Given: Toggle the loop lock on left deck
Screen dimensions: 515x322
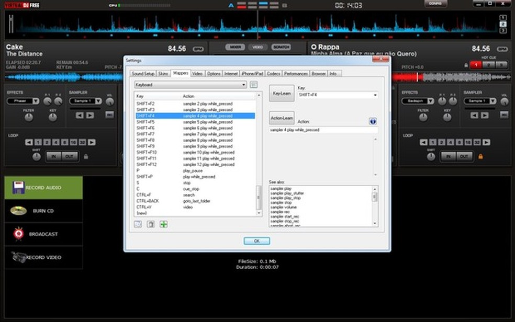Looking at the screenshot, I should 86,156.
